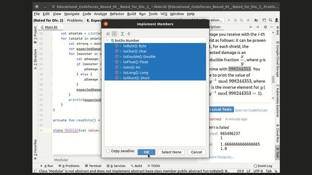Open the Kubernetes Explorer side tab
Screen dimensions: 312x175
(277, 101)
